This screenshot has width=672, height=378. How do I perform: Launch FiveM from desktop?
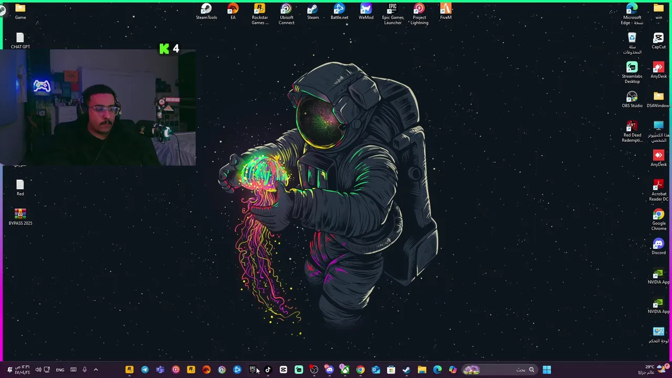(x=446, y=12)
